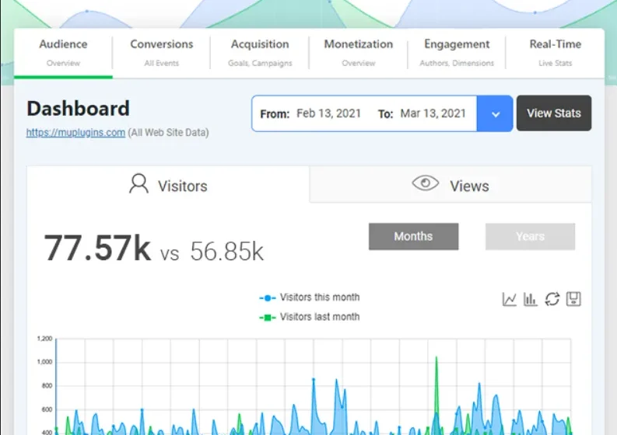This screenshot has width=617, height=435.
Task: Click the From date Feb 13, 2021
Action: tap(328, 113)
